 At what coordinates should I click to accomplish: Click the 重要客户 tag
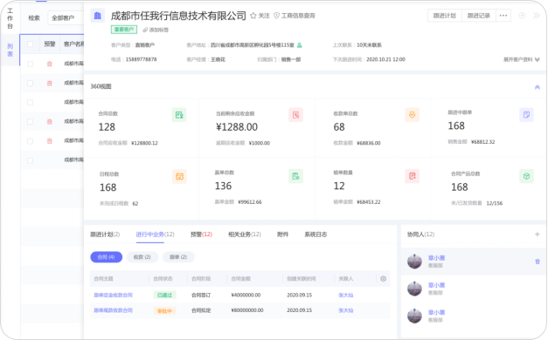(x=124, y=30)
